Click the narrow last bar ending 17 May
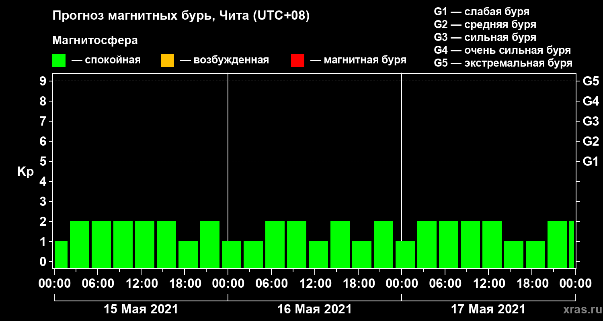This screenshot has height=321, width=603. coord(572,244)
